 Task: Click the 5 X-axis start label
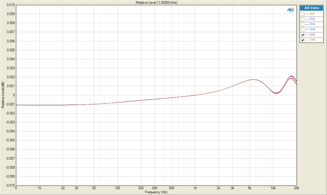click(16, 188)
